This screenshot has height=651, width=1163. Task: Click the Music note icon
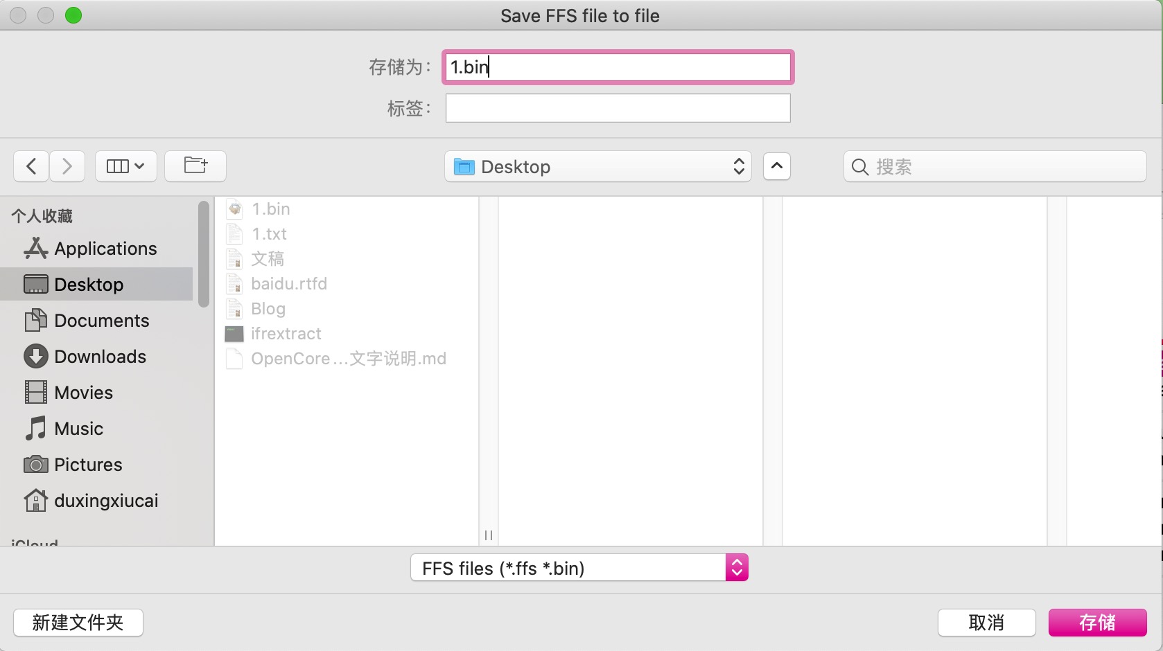[35, 428]
